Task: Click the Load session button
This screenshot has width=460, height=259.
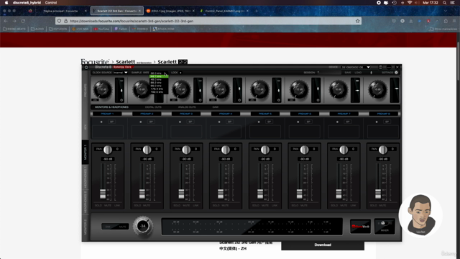Action: click(x=358, y=73)
